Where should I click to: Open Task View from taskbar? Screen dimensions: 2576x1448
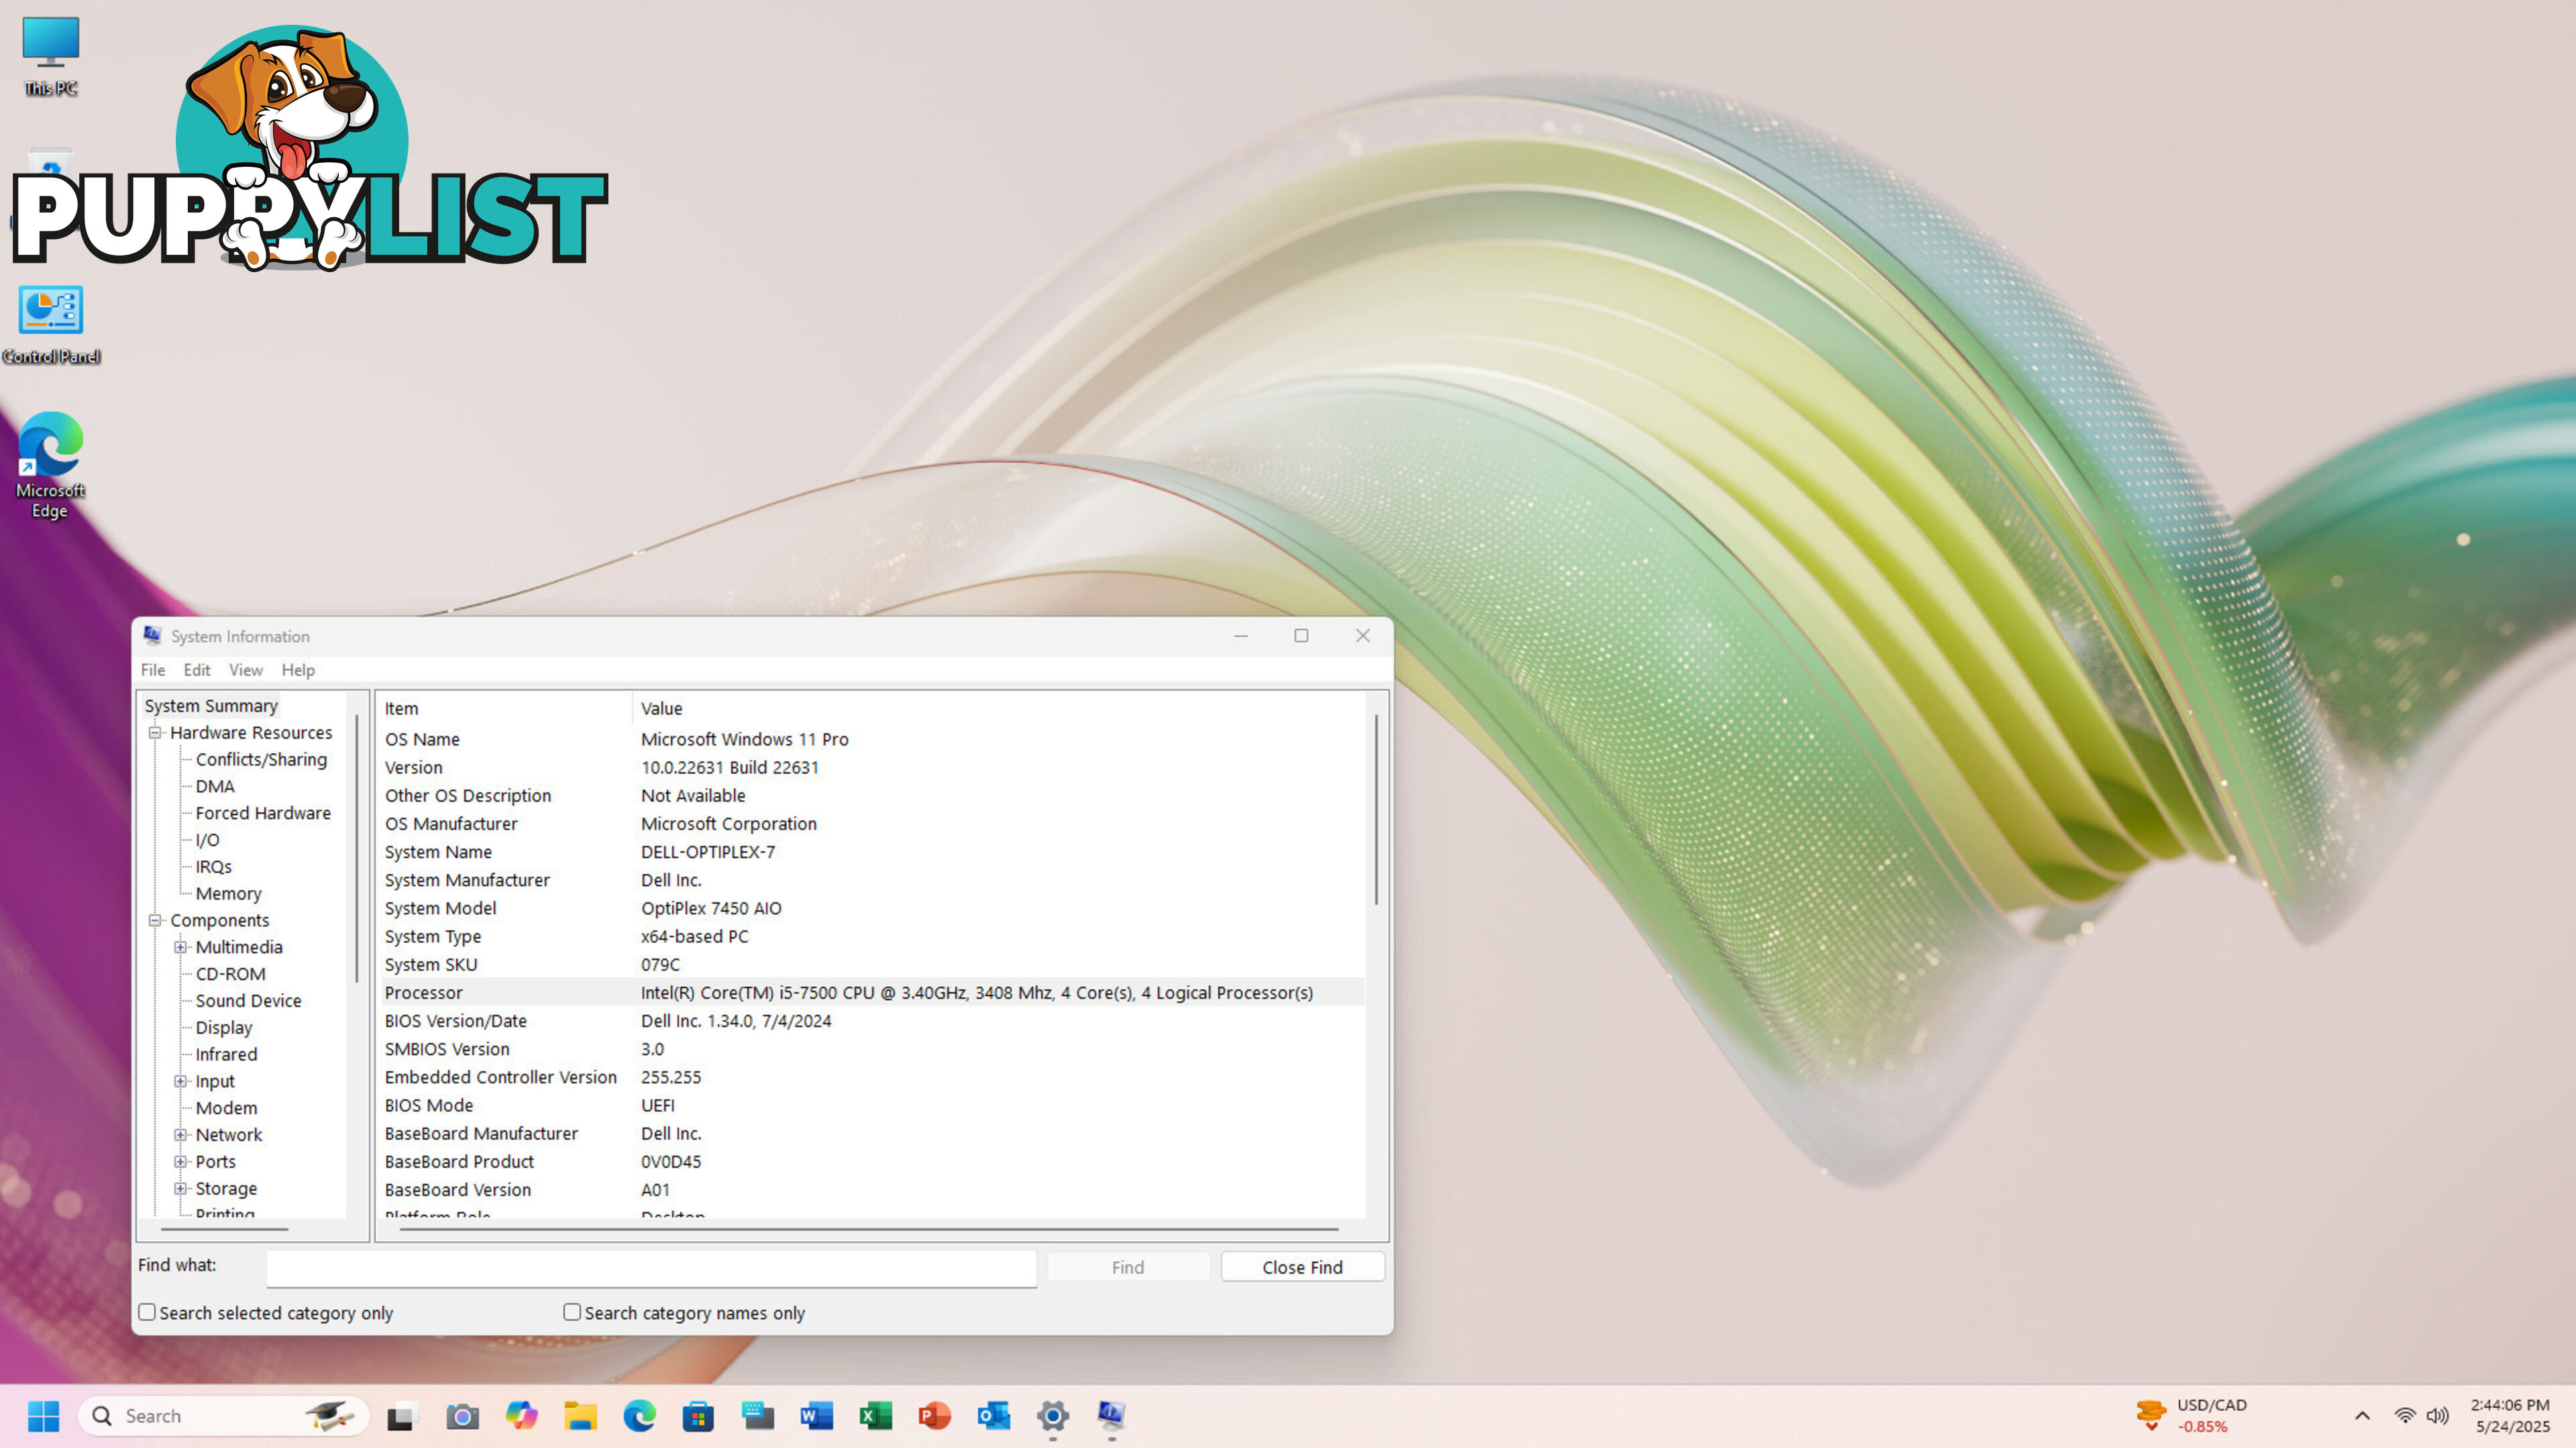401,1416
